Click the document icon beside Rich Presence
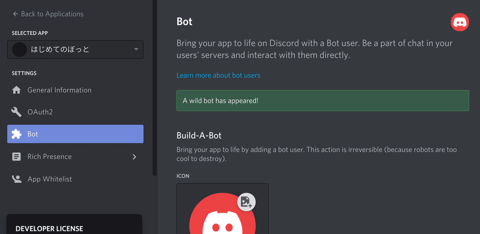Screen dimensions: 480x234 point(16,156)
